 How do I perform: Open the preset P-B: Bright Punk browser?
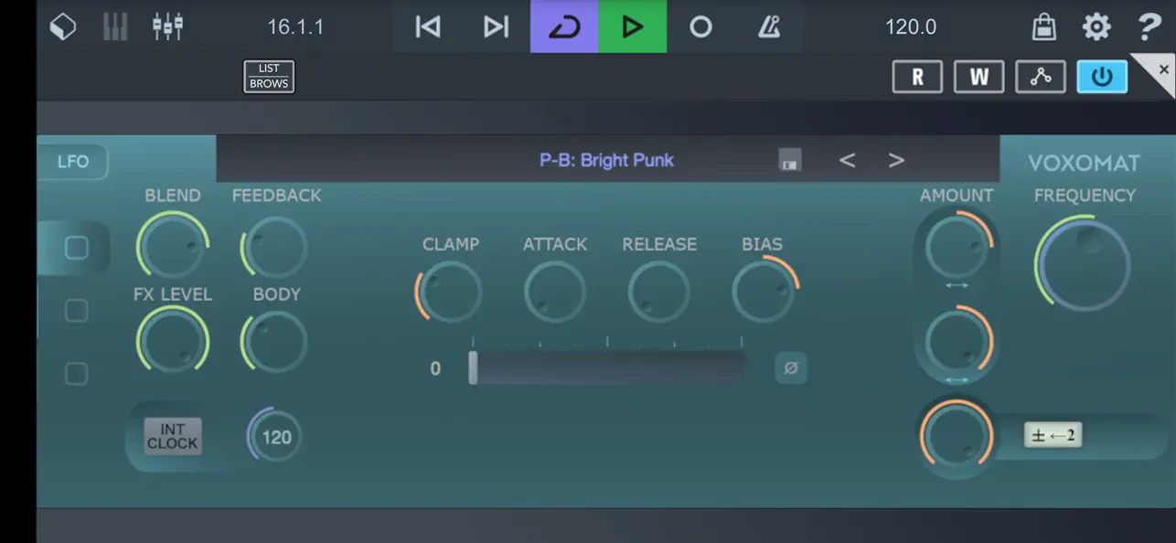(x=607, y=159)
